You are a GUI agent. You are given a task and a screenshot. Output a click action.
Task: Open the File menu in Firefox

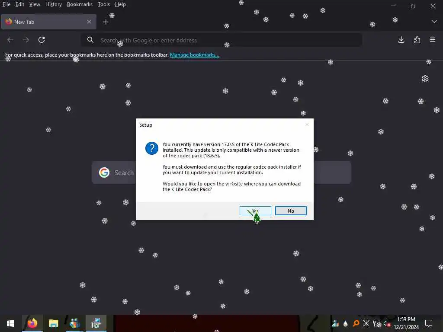(6, 4)
